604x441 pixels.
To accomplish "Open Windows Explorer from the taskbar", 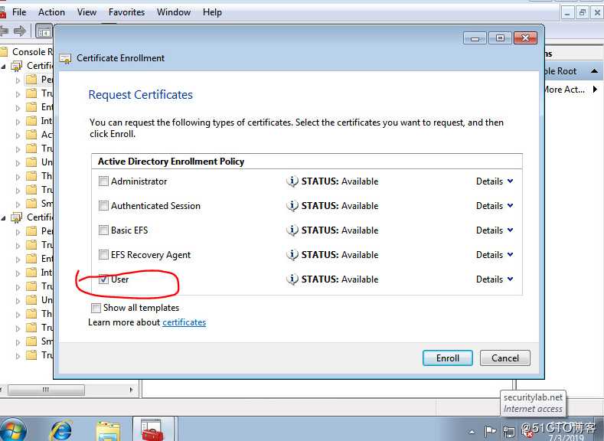I will [x=108, y=430].
